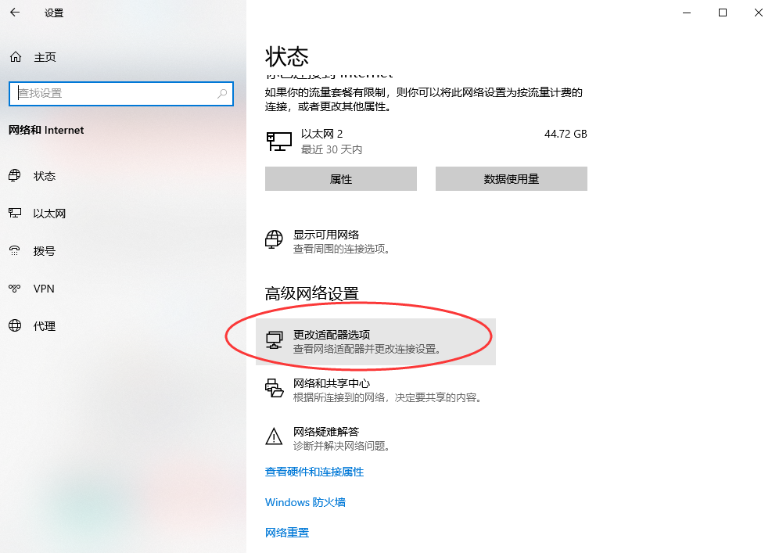This screenshot has height=553, width=772.
Task: Open VPN settings from the sidebar
Action: point(45,288)
